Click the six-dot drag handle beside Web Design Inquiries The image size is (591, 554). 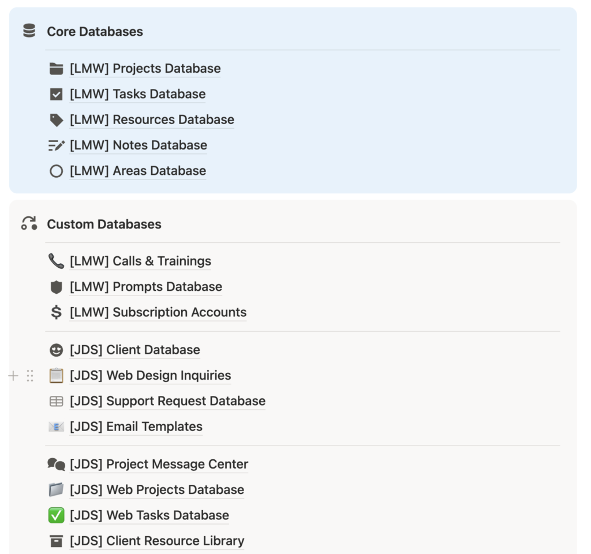click(x=30, y=376)
